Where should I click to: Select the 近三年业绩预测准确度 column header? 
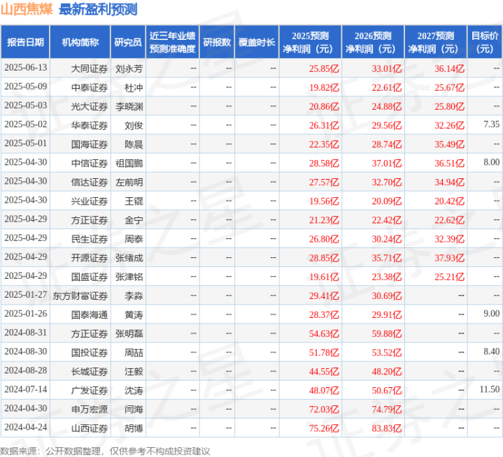click(x=173, y=43)
